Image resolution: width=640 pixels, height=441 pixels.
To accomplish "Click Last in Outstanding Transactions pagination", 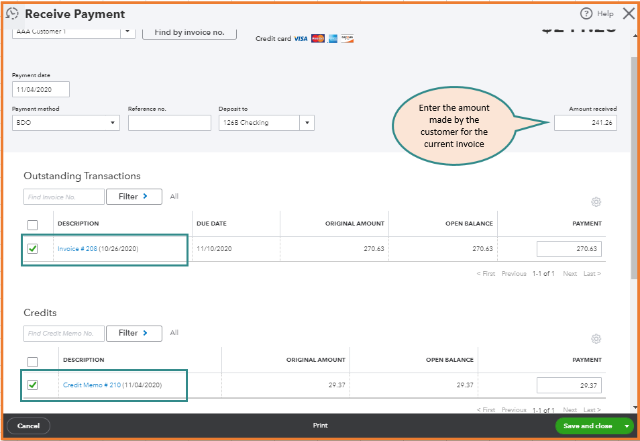I will 592,274.
